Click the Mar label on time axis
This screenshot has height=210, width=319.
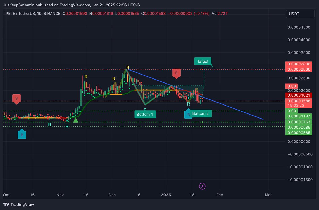pos(268,195)
